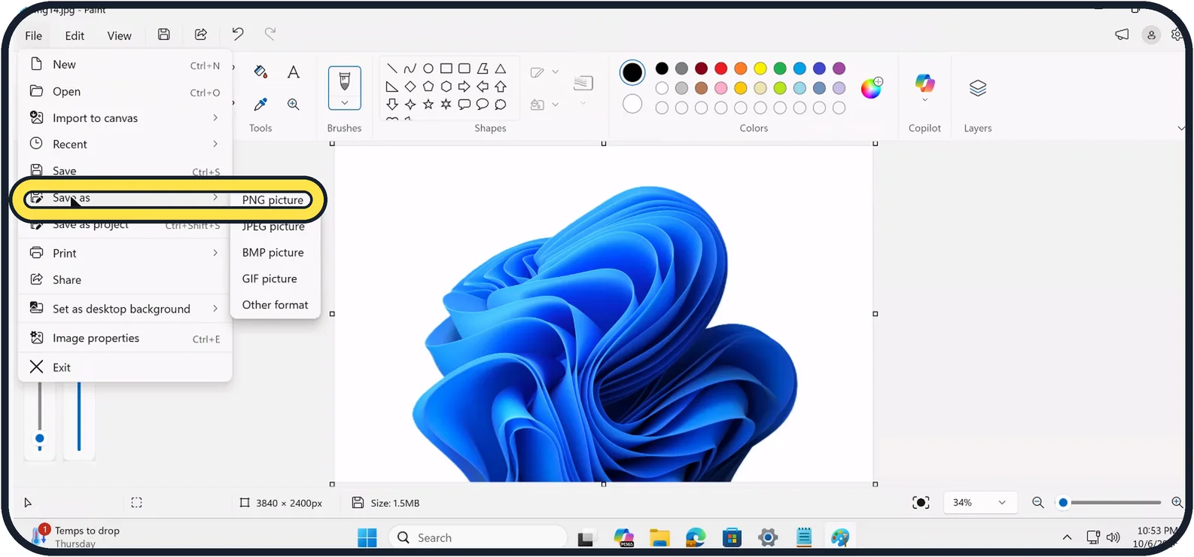Choose Open from the File menu

[125, 92]
